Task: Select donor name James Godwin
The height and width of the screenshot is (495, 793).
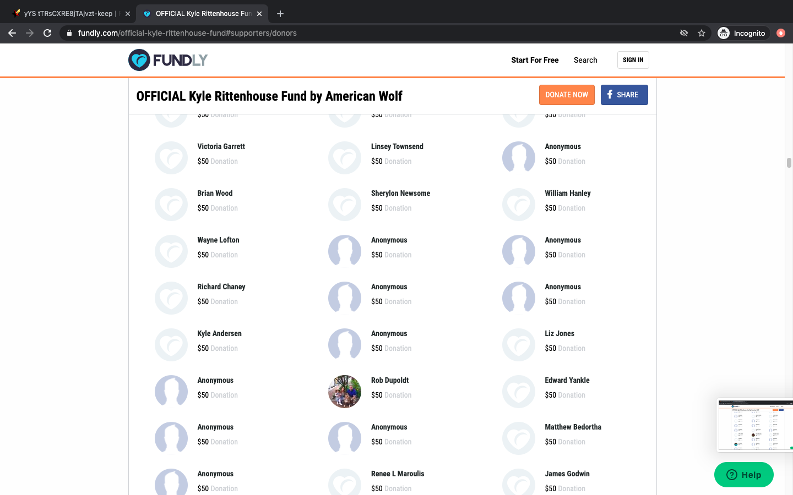Action: 567,474
